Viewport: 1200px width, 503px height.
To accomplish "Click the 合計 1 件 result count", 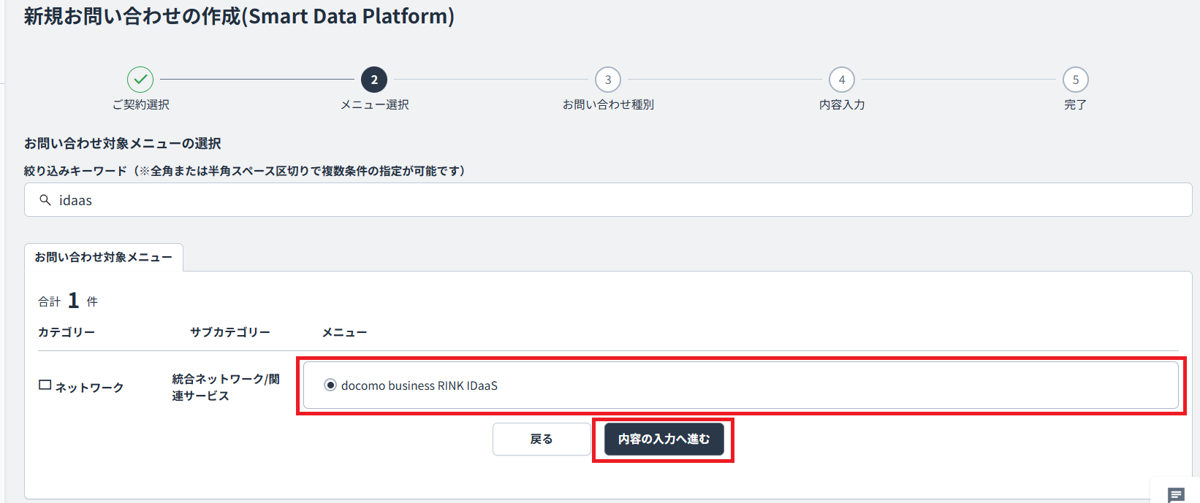I will [68, 301].
